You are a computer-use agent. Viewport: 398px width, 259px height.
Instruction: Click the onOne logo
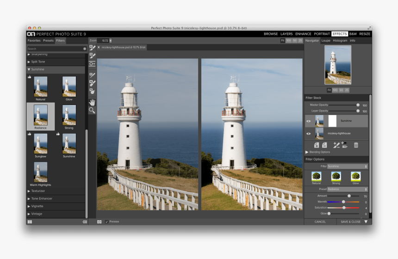coord(31,34)
